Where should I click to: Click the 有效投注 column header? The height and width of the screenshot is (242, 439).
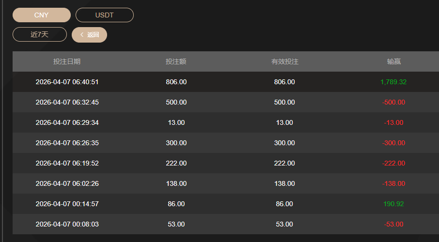pyautogui.click(x=284, y=61)
